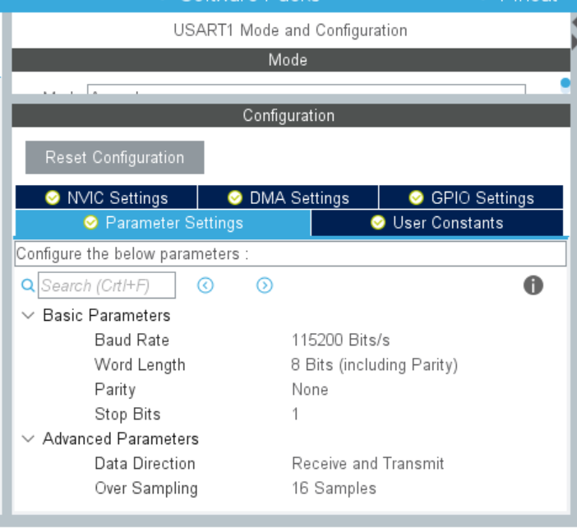Select the Parameter Settings tab

point(163,223)
